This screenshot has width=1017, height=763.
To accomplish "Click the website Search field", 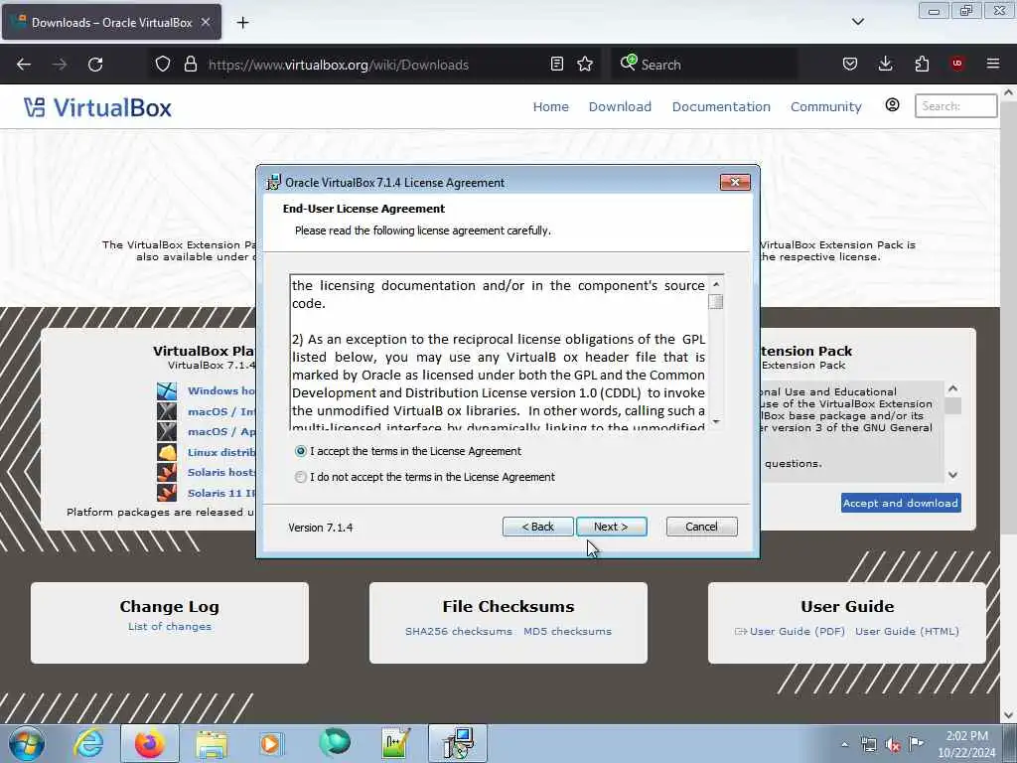I will [x=955, y=105].
